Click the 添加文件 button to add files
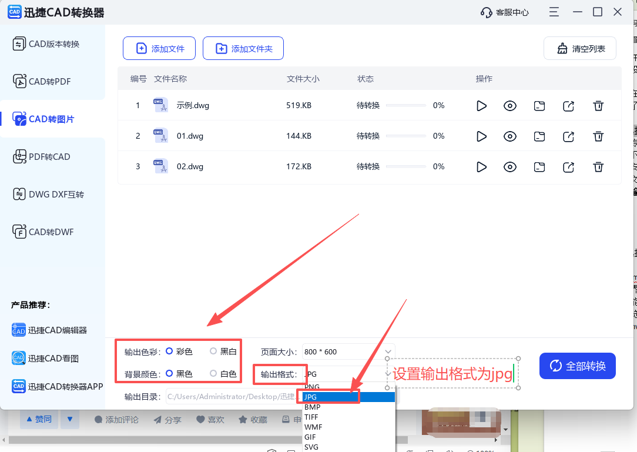The image size is (637, 452). click(159, 48)
